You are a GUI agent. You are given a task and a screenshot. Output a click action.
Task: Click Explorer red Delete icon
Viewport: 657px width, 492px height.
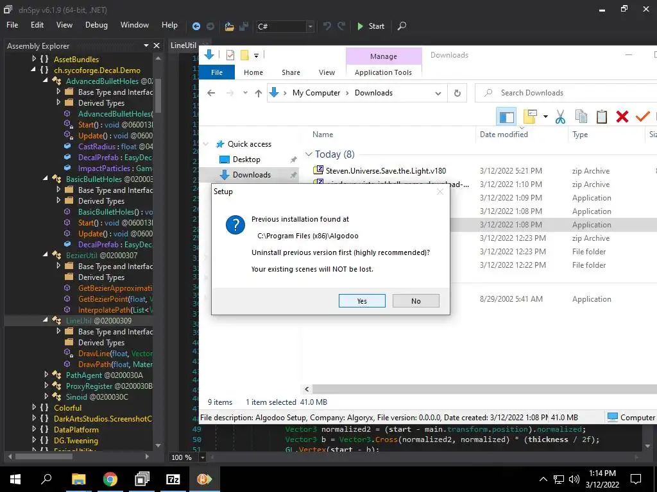point(622,117)
